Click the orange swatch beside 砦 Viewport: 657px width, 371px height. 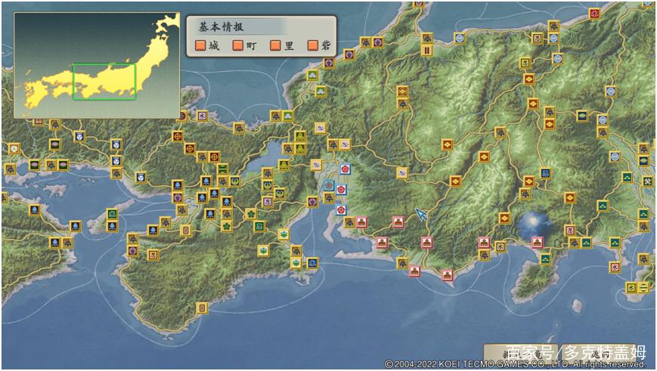312,45
